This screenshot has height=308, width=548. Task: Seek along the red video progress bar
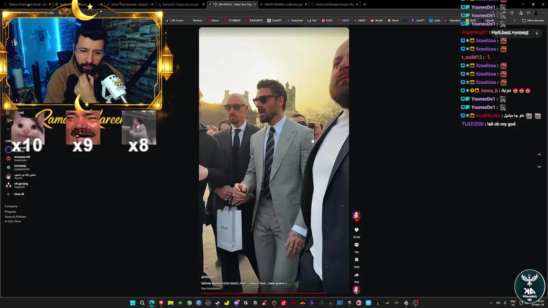pos(274,293)
